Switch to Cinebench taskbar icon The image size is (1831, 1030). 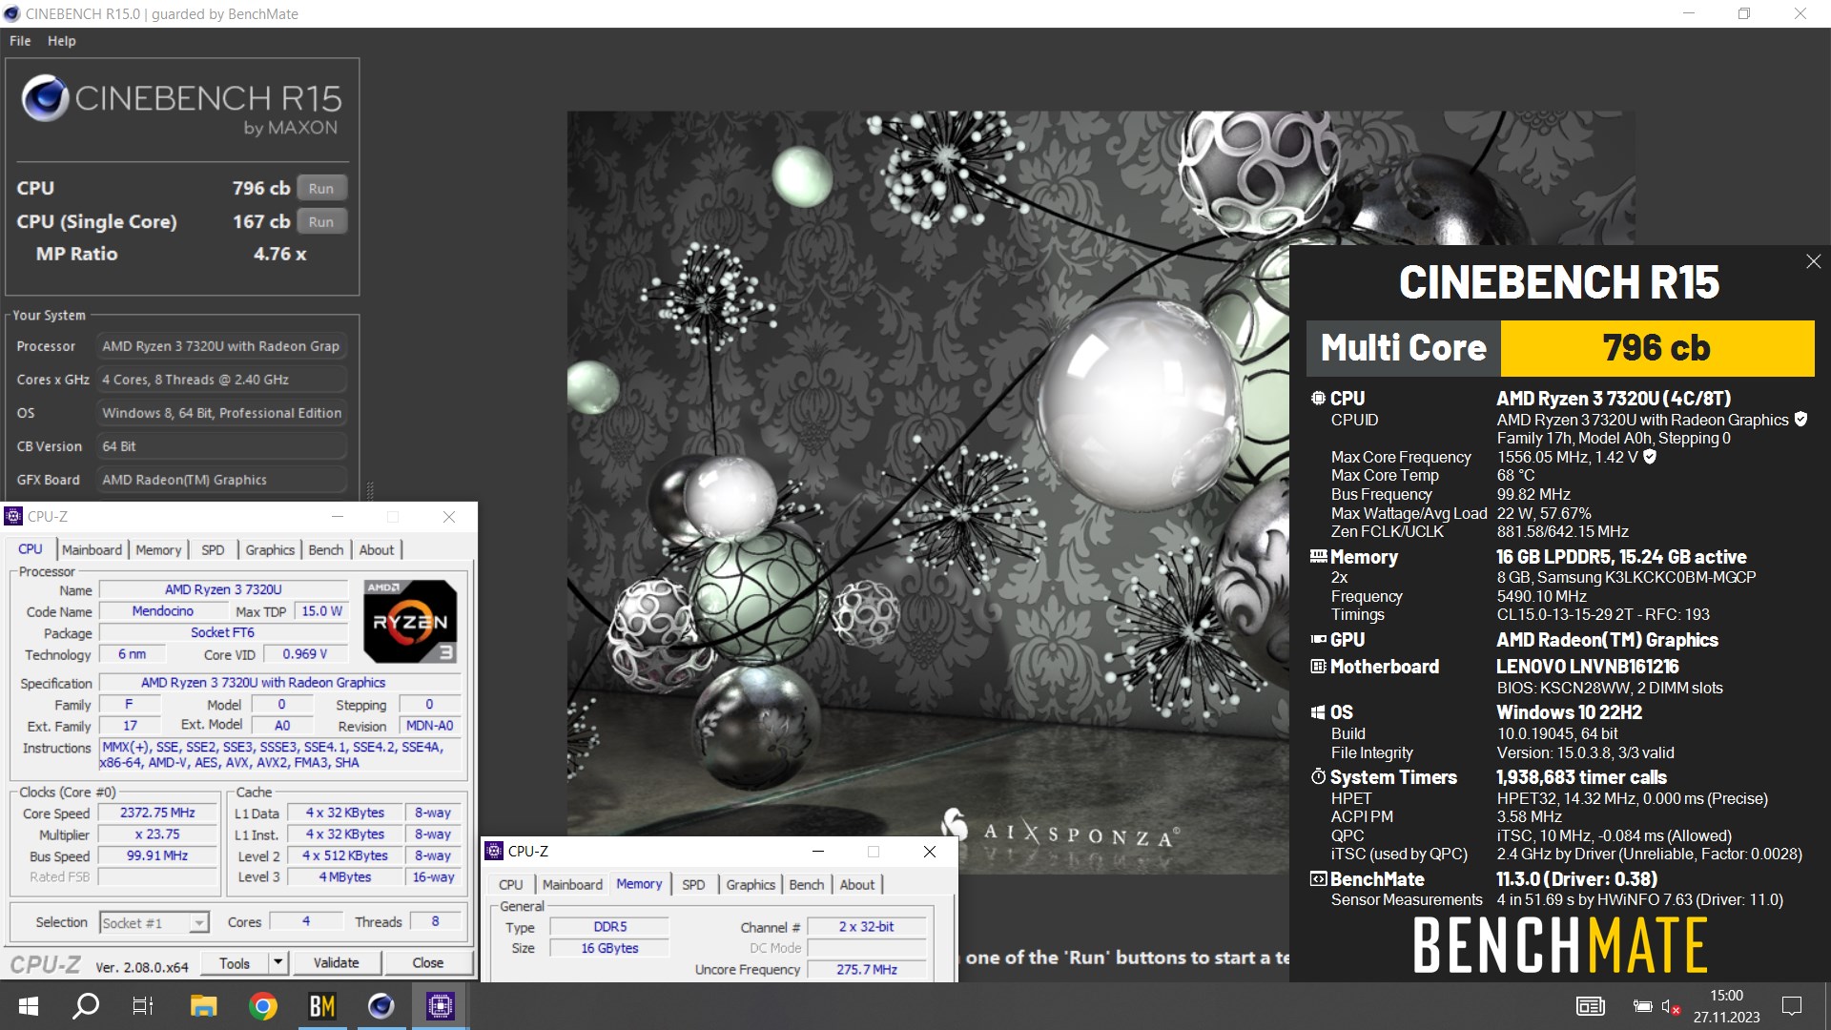pyautogui.click(x=381, y=1006)
